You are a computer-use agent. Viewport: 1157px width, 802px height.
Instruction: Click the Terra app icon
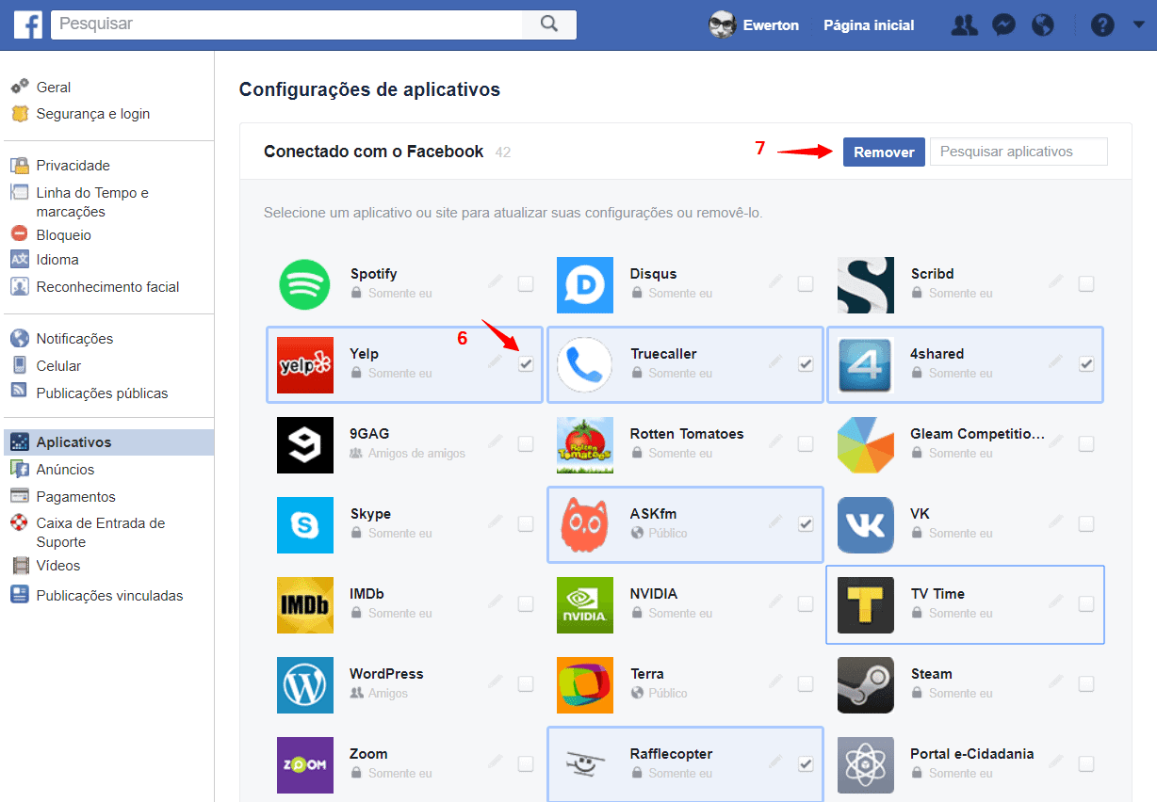(585, 684)
